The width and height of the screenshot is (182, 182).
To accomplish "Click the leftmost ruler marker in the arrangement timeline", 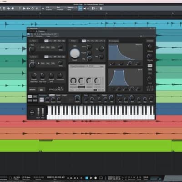I will click(x=40, y=13).
